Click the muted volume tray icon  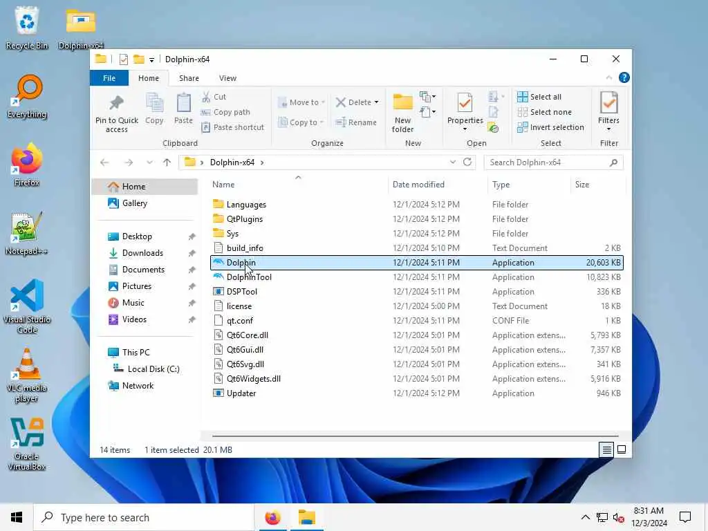pos(619,517)
